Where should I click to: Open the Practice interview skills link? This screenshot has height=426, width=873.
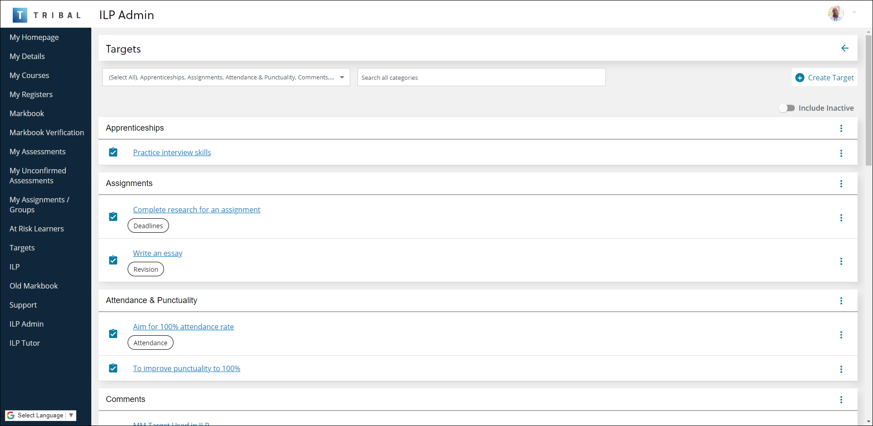[x=172, y=152]
